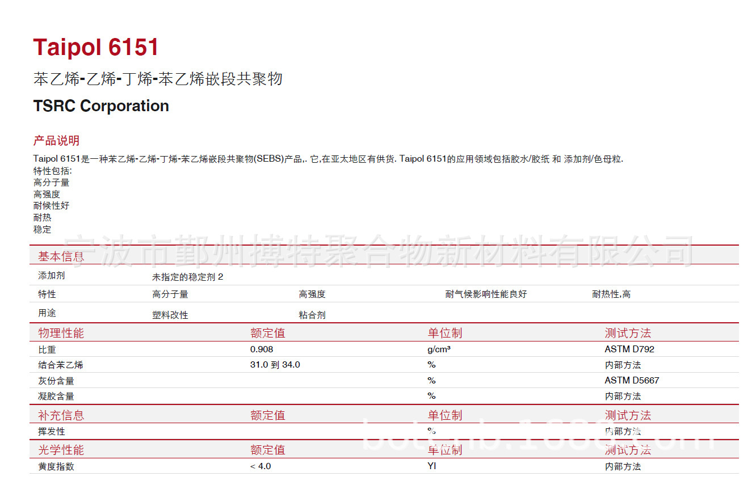Click the 单位制 column header
The image size is (756, 489).
(444, 333)
